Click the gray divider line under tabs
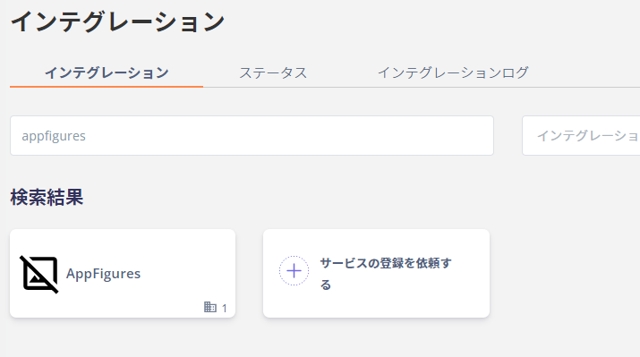 tap(422, 87)
